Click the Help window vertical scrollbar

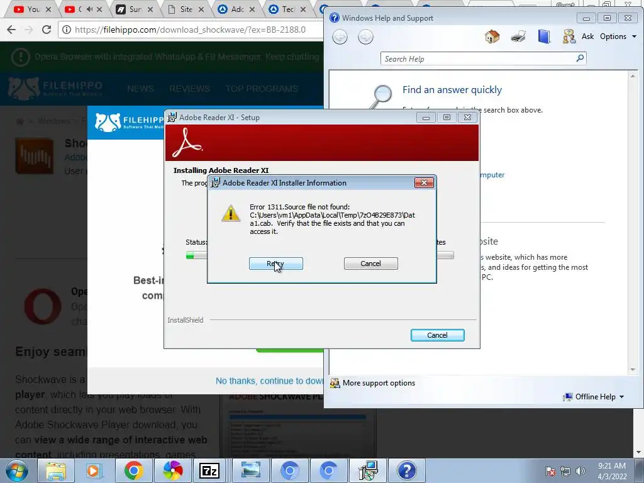(x=633, y=222)
